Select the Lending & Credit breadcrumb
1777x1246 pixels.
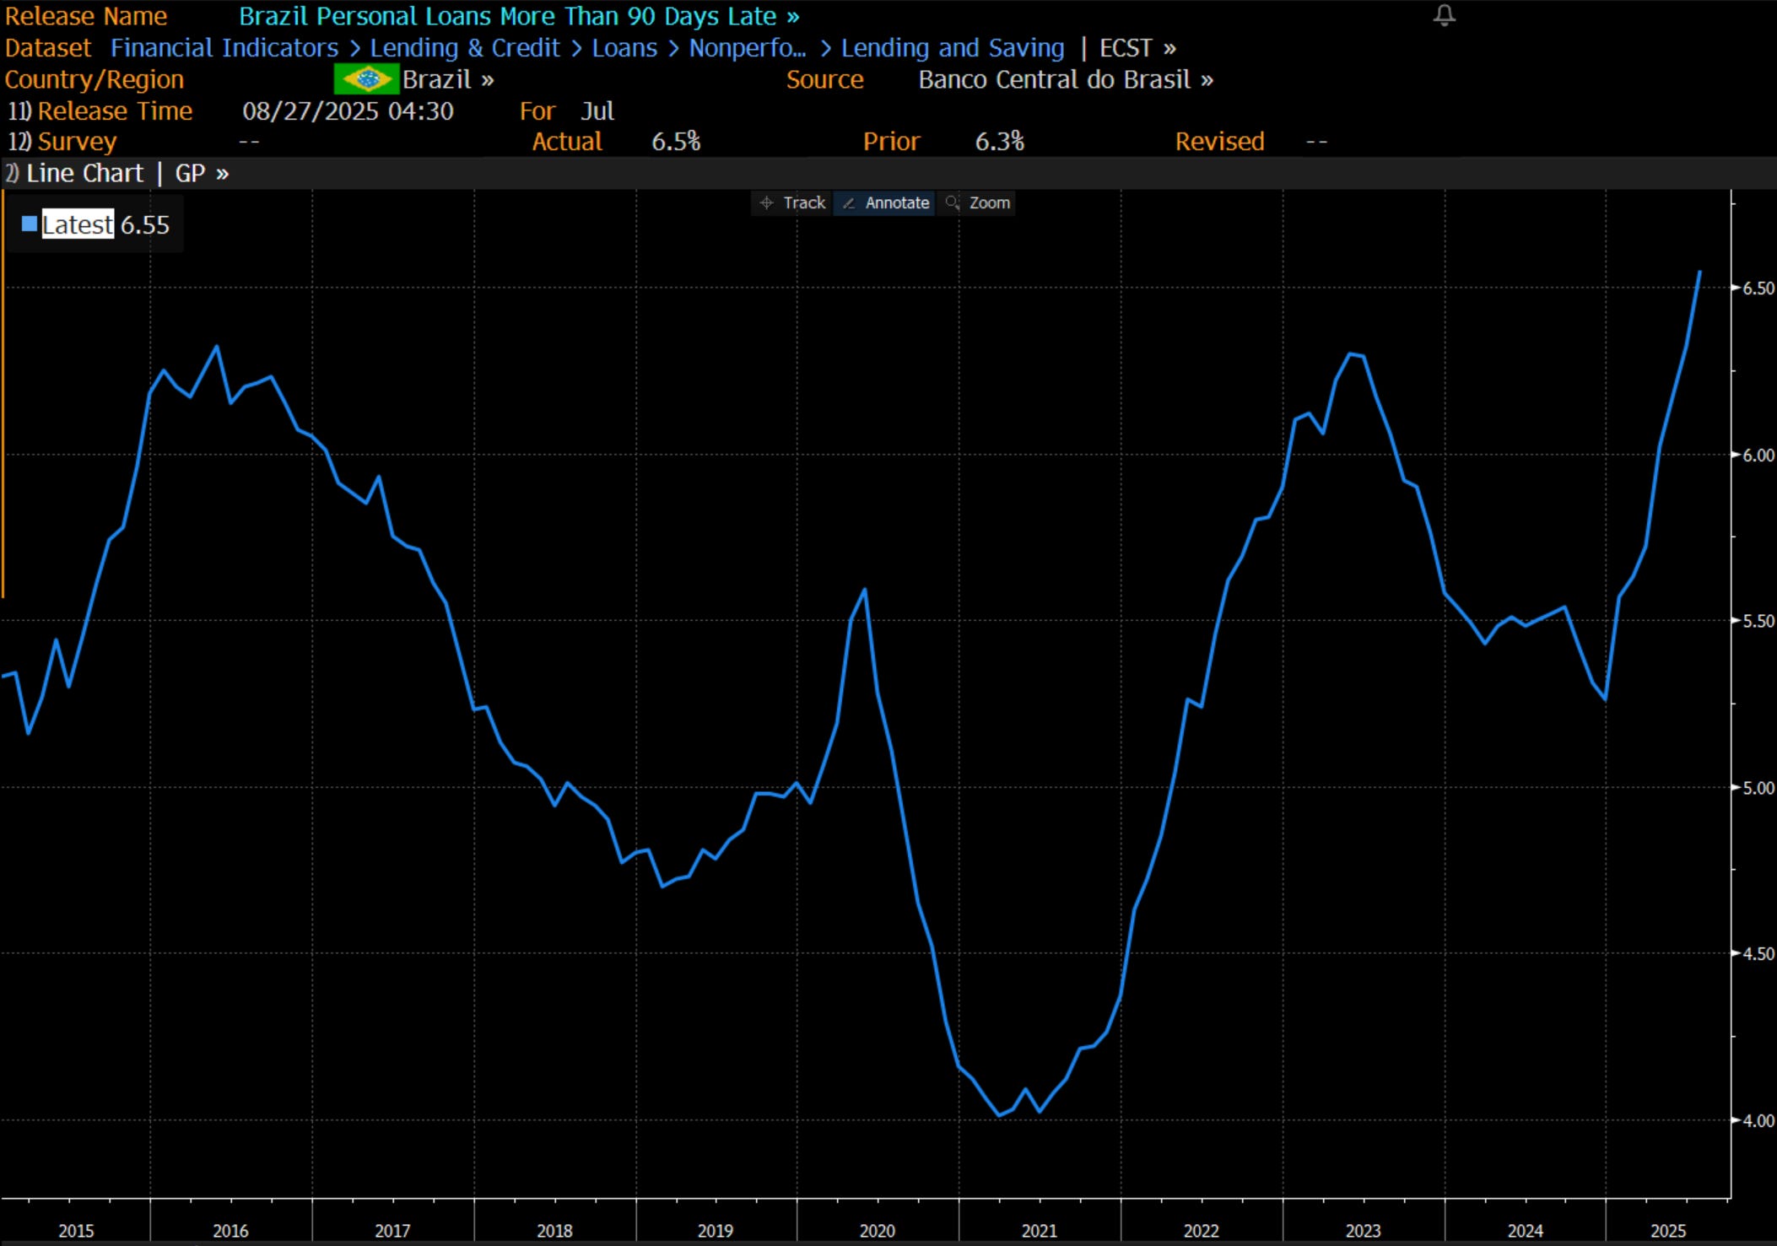(464, 48)
